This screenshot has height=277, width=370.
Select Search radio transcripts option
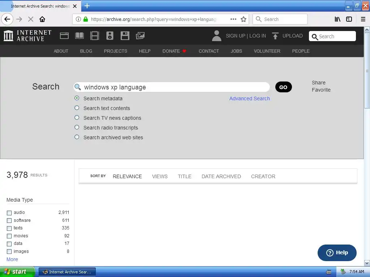pos(77,127)
